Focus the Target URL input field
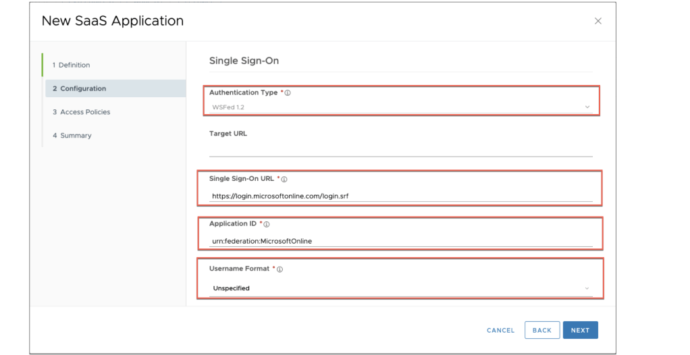This screenshot has height=355, width=690. coord(400,149)
